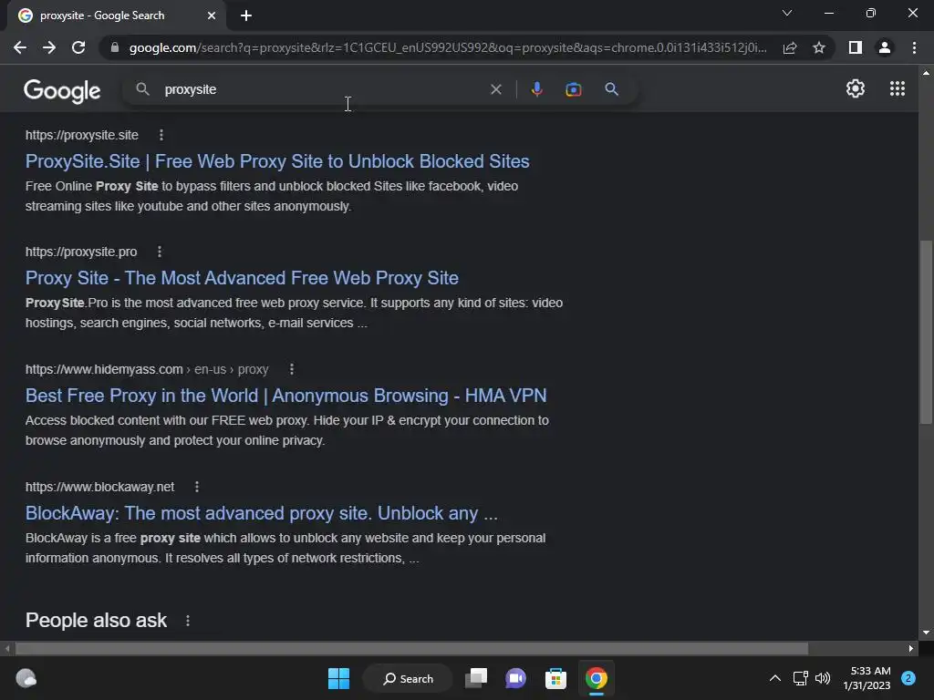Go to the Google homepage via the logo

[62, 90]
